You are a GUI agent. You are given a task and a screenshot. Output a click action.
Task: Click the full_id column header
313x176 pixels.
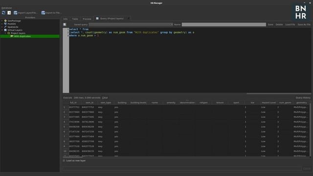73,103
